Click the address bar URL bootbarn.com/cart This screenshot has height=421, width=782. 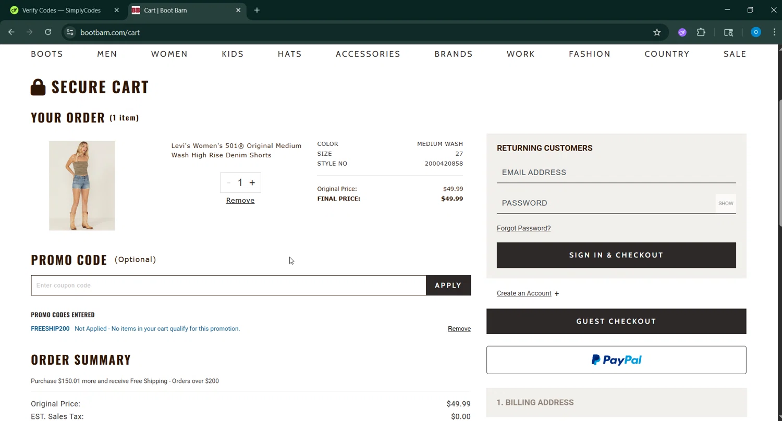pyautogui.click(x=110, y=32)
